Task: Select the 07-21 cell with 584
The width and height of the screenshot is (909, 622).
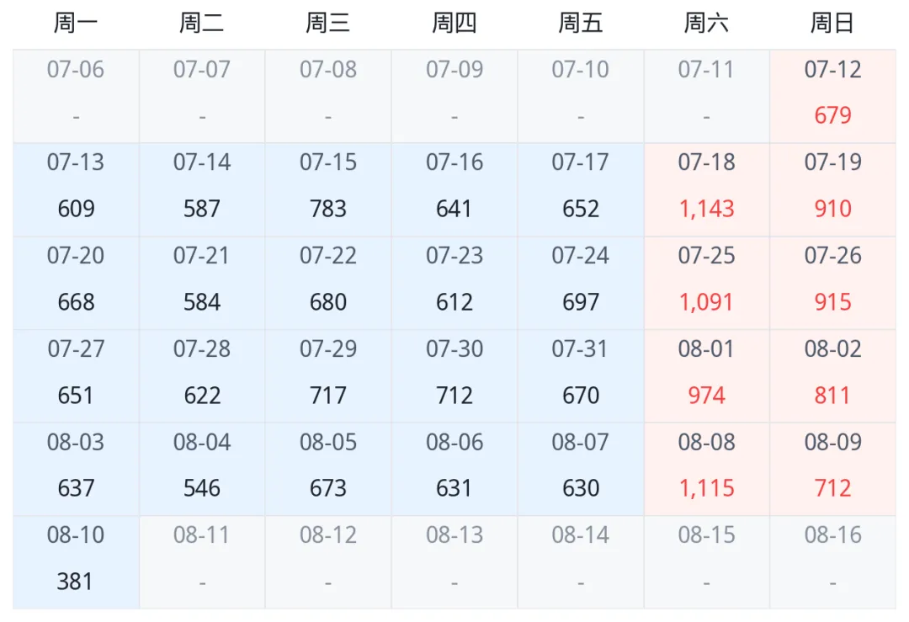Action: [x=202, y=283]
